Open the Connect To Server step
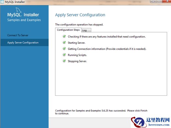 (x=18, y=35)
